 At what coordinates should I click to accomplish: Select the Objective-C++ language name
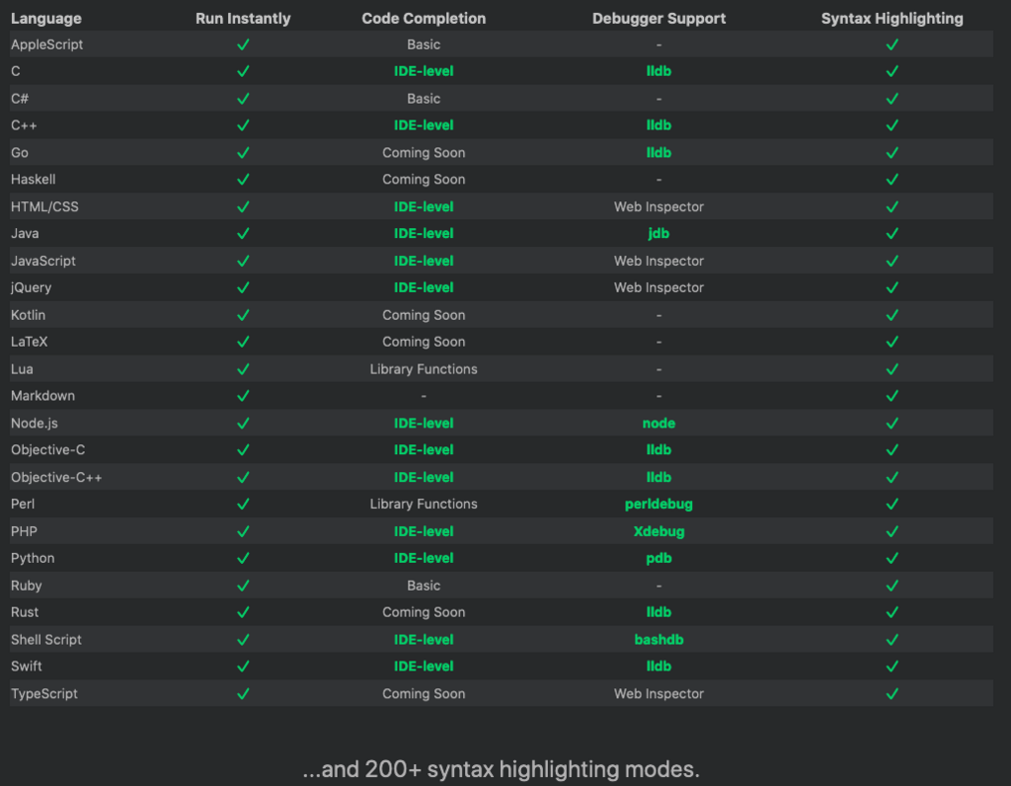pyautogui.click(x=56, y=478)
